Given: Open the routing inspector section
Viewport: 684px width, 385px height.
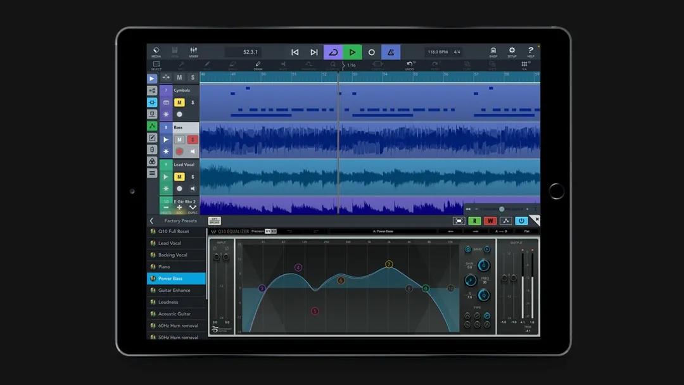Looking at the screenshot, I should [152, 91].
